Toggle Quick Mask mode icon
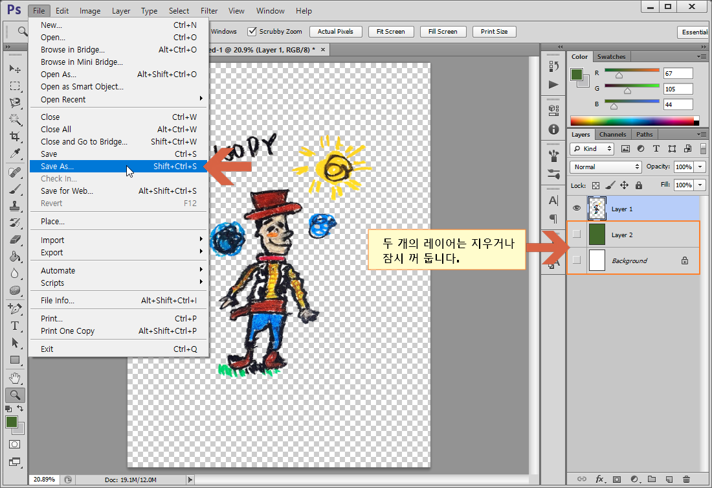This screenshot has width=712, height=488. click(x=14, y=445)
